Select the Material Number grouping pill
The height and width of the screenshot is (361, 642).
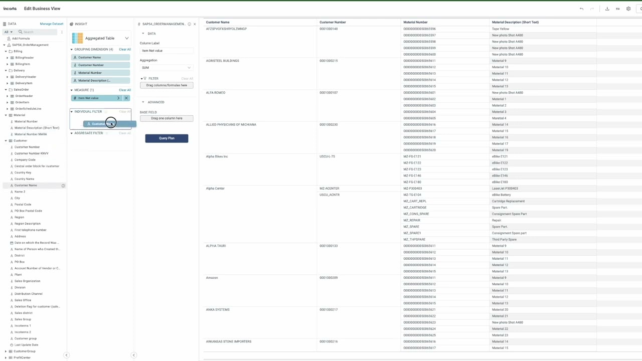pos(100,73)
